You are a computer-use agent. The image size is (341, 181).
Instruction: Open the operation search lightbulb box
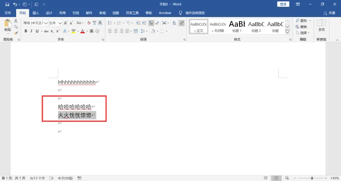[x=180, y=13]
